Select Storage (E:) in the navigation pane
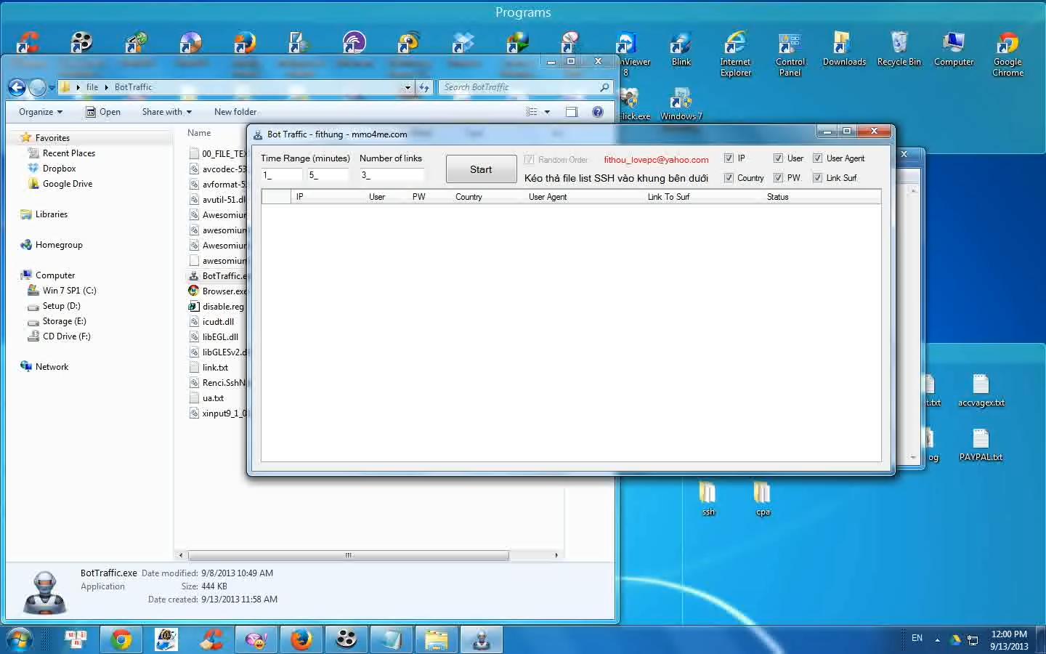The image size is (1046, 654). pyautogui.click(x=64, y=321)
